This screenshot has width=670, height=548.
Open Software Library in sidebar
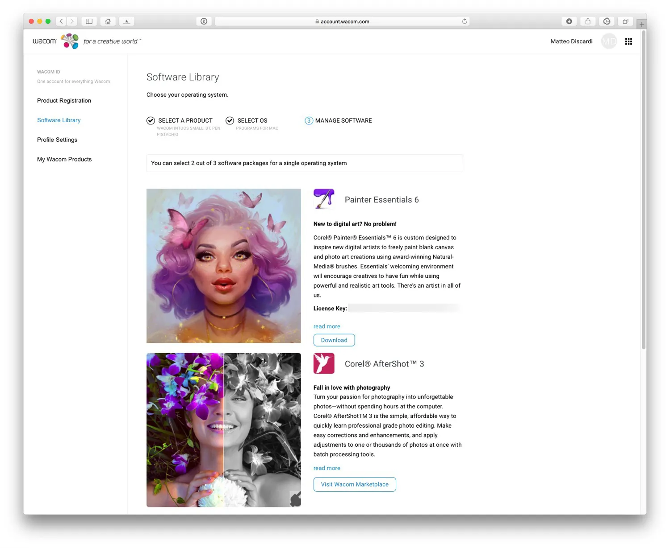(x=59, y=120)
